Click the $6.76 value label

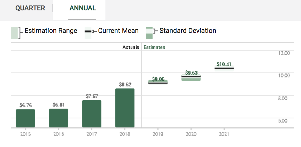pyautogui.click(x=25, y=105)
